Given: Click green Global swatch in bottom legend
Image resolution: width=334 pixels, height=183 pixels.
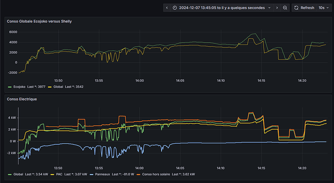Looking at the screenshot, I should [x=10, y=174].
